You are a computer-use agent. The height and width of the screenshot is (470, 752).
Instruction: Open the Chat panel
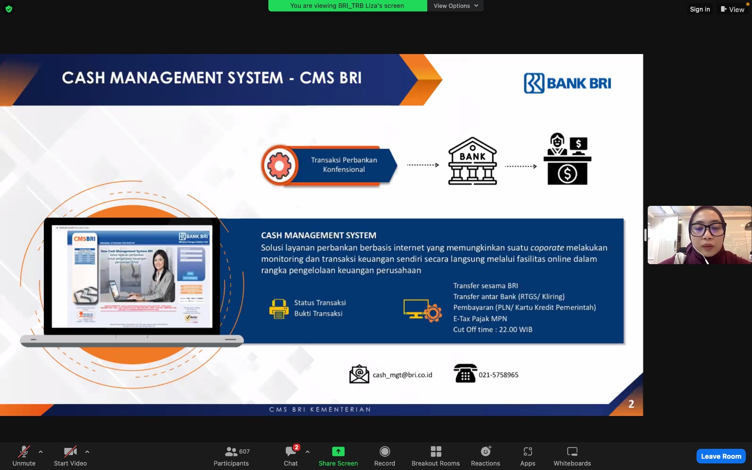(291, 456)
